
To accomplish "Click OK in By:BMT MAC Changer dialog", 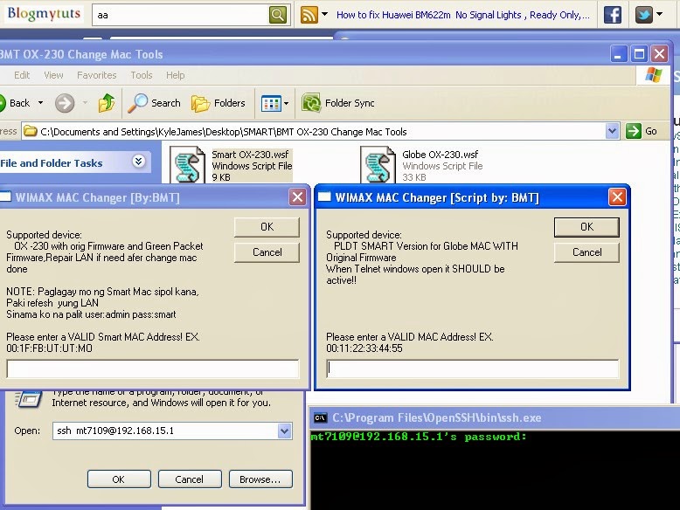I will click(267, 227).
